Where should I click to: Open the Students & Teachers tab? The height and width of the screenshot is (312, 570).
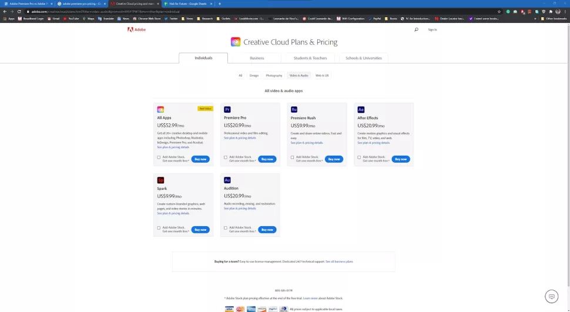[x=310, y=58]
